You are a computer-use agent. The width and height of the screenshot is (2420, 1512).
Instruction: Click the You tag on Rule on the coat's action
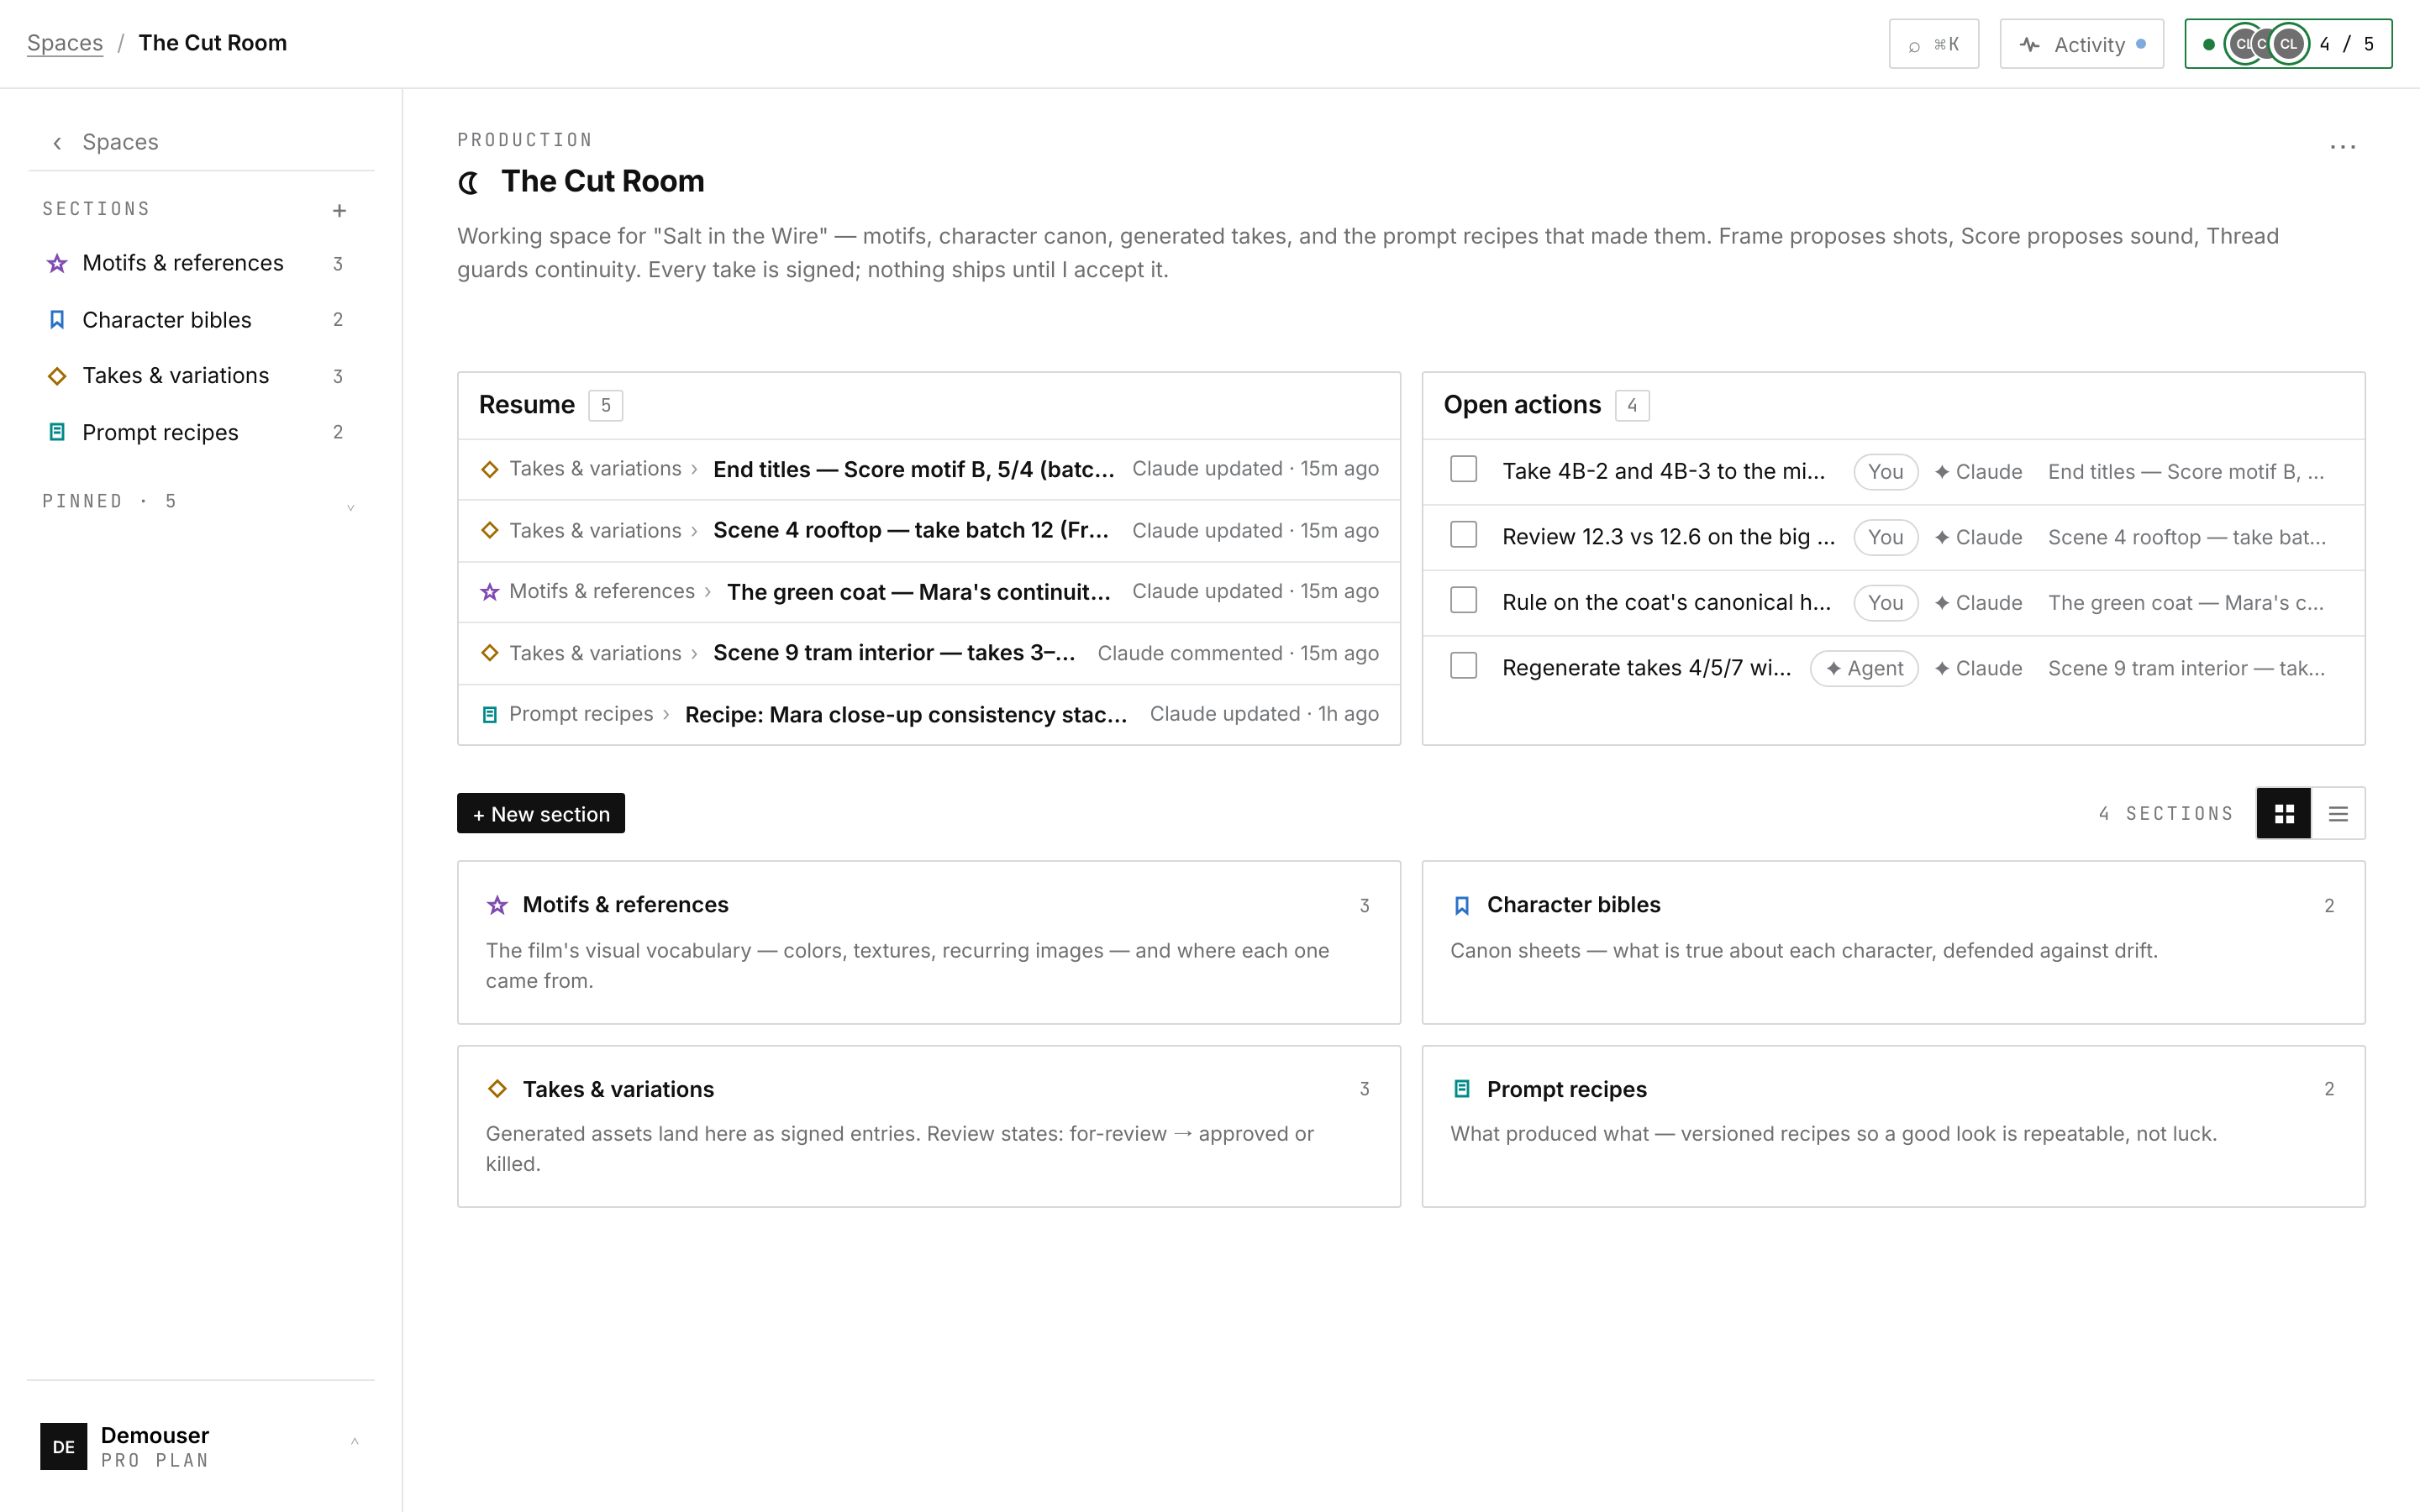[1886, 603]
